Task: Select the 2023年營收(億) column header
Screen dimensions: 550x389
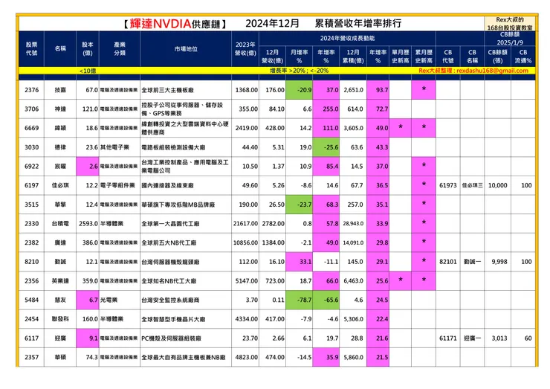Action: tap(245, 49)
